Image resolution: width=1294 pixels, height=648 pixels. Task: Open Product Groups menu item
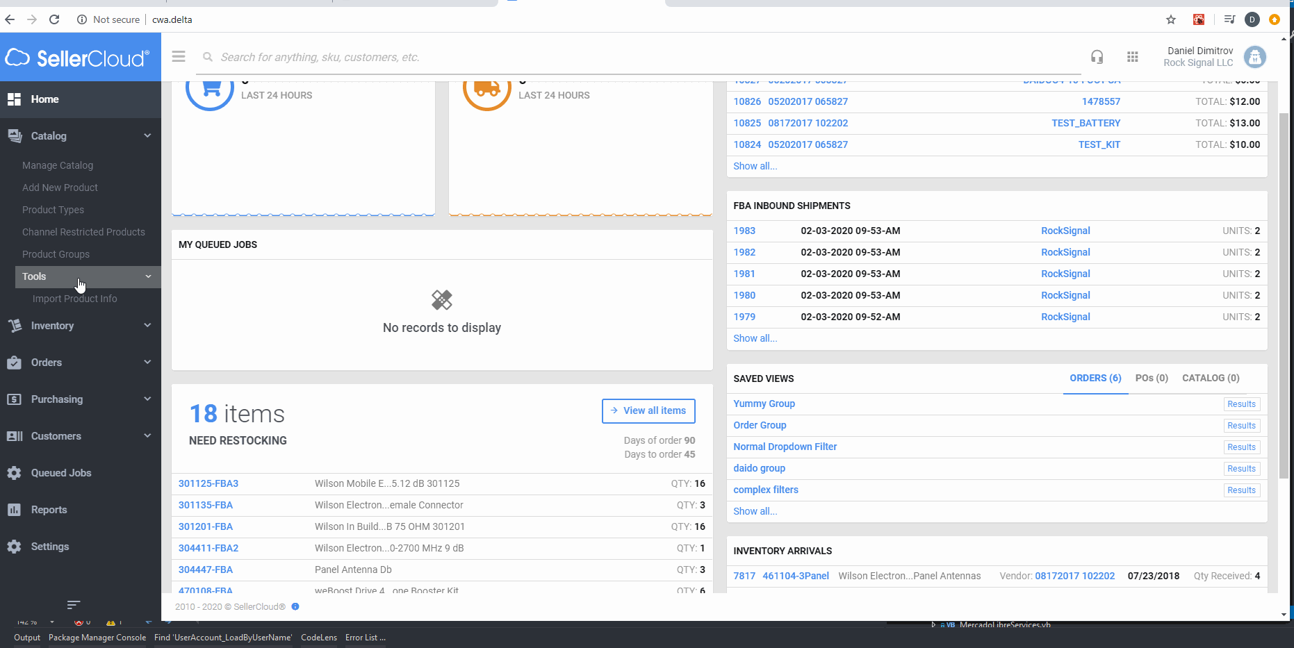pos(56,254)
